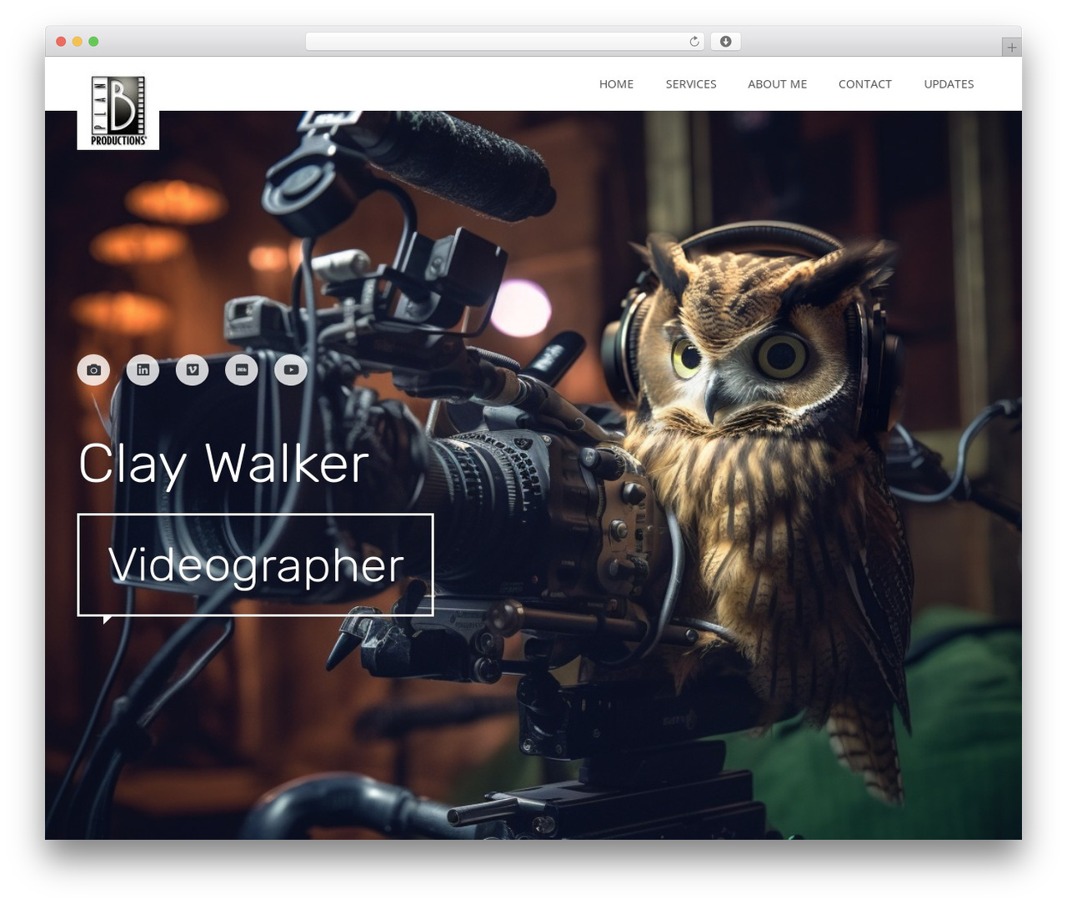1067x904 pixels.
Task: Maximize the window with the green button
Action: [x=93, y=42]
